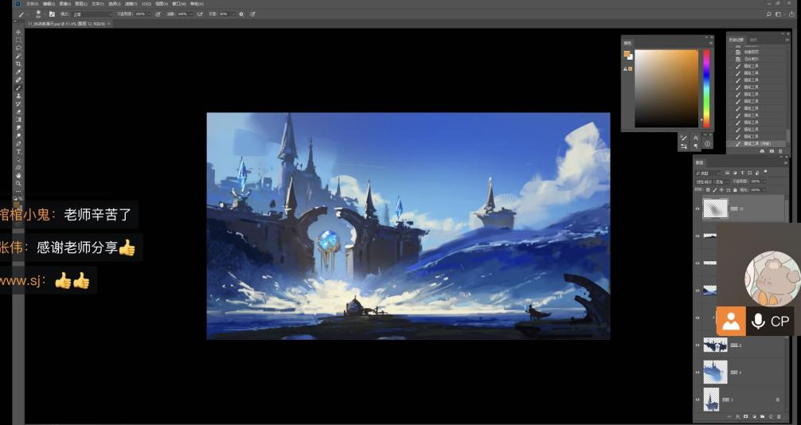This screenshot has height=425, width=801.
Task: Open the 窗口 menu
Action: pos(179,3)
